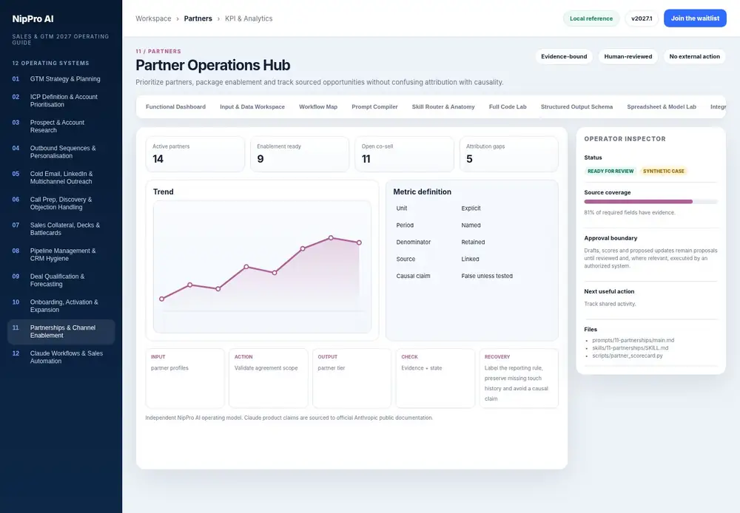Open scripts/partner_scorecard.py file
The width and height of the screenshot is (740, 513).
pyautogui.click(x=628, y=356)
